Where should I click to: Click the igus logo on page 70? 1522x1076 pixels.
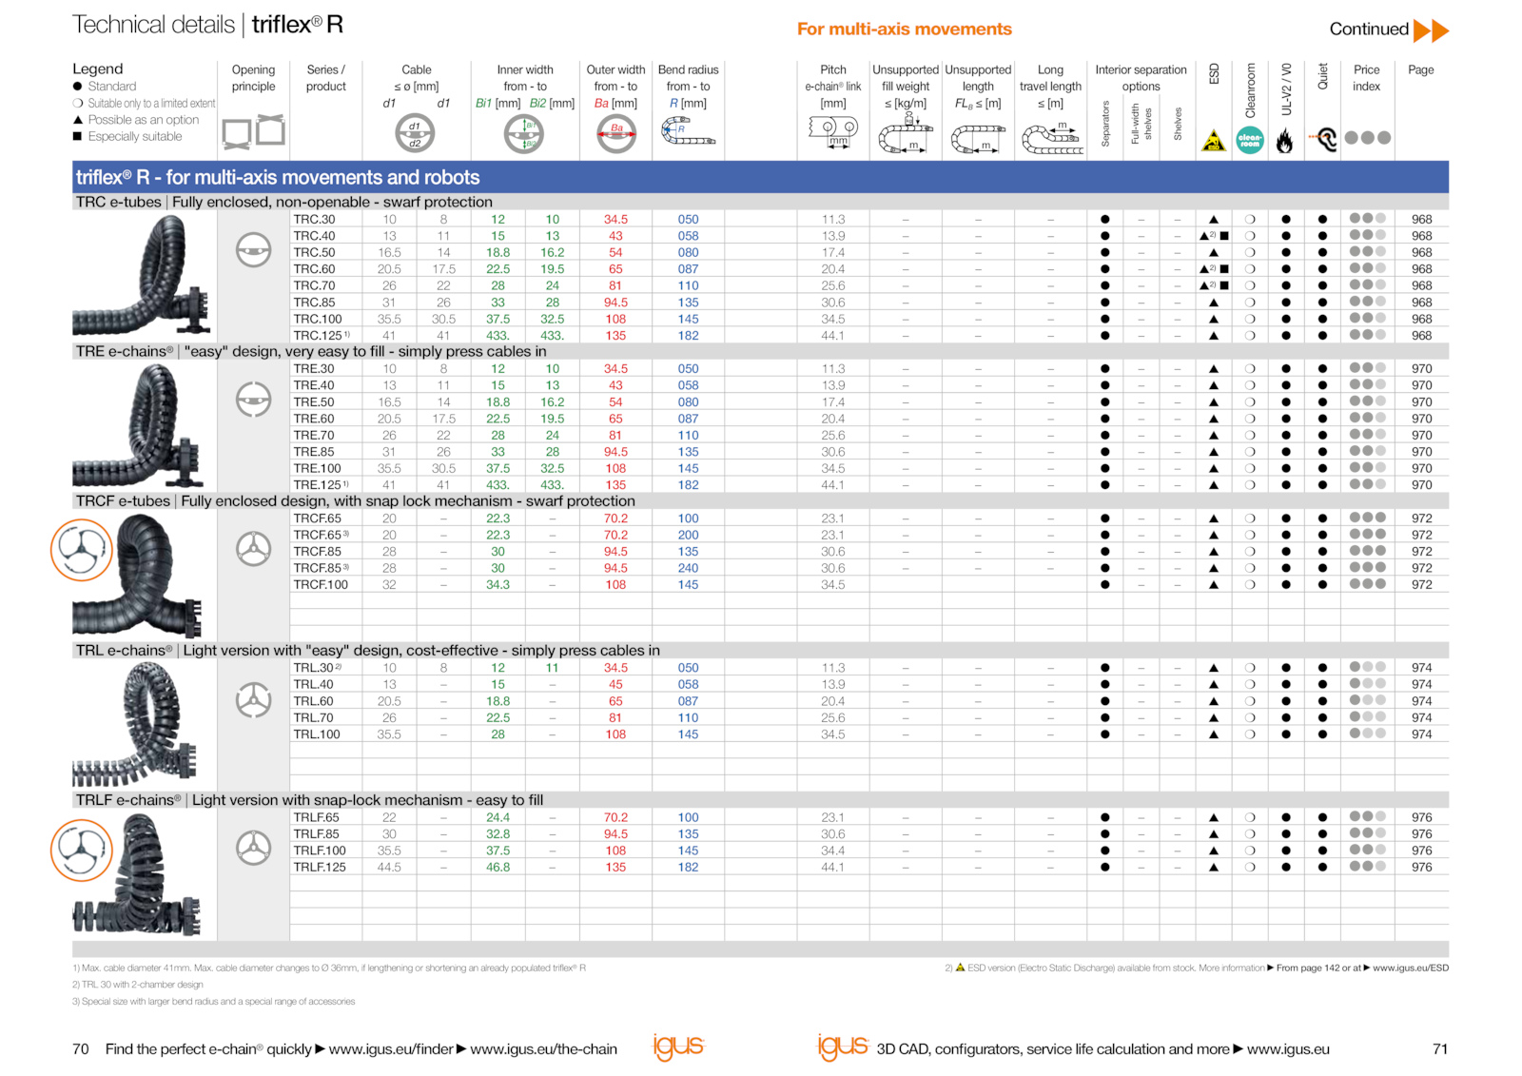[678, 1047]
